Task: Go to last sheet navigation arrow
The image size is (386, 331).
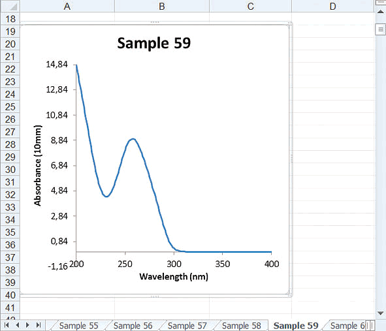Action: click(x=38, y=325)
